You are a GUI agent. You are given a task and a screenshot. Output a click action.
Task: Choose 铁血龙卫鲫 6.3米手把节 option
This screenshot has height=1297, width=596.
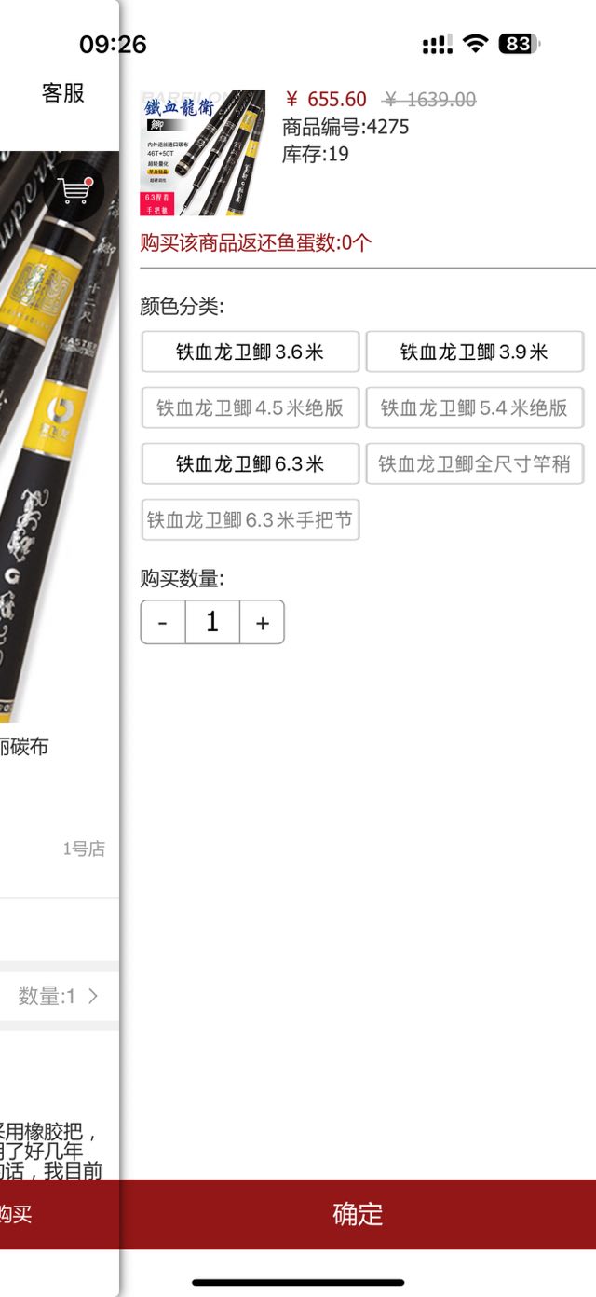coord(250,519)
